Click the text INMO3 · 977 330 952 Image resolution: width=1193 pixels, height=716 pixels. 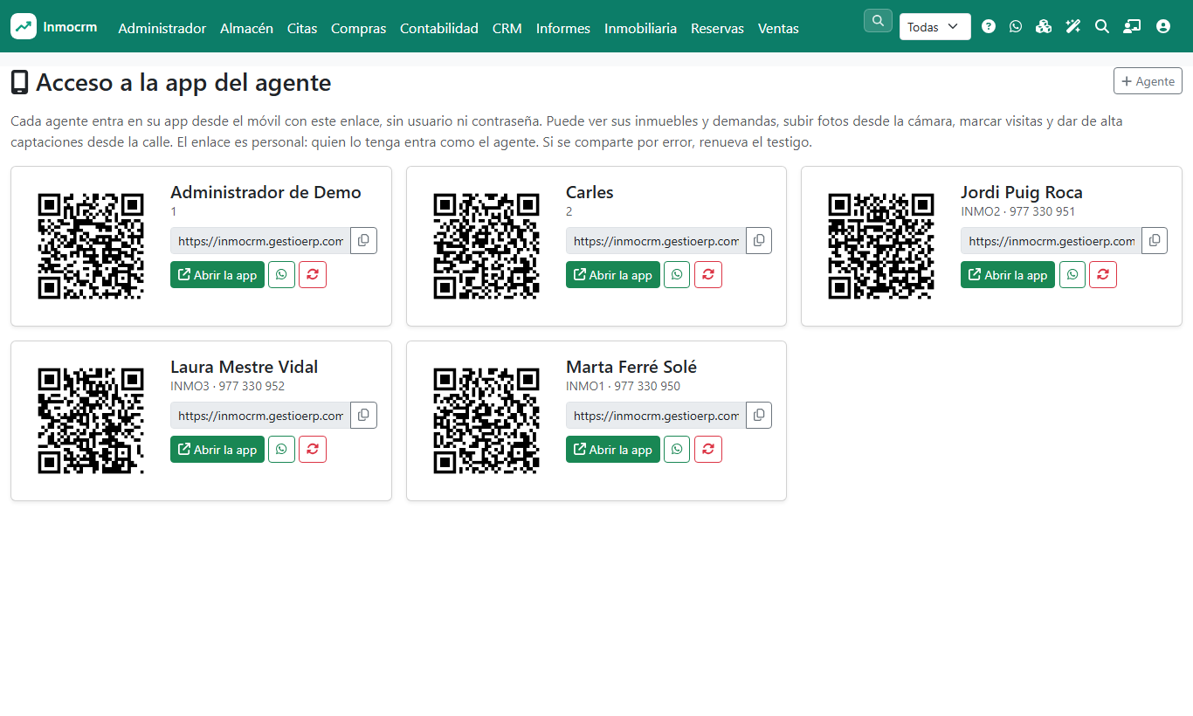pyautogui.click(x=228, y=386)
